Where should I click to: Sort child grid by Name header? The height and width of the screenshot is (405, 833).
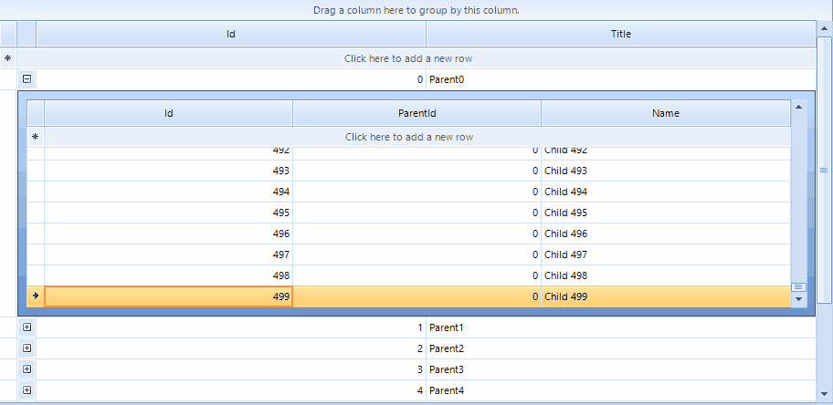pyautogui.click(x=665, y=114)
